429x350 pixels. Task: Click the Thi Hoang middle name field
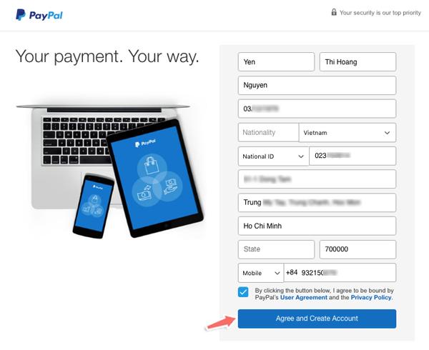pyautogui.click(x=357, y=61)
